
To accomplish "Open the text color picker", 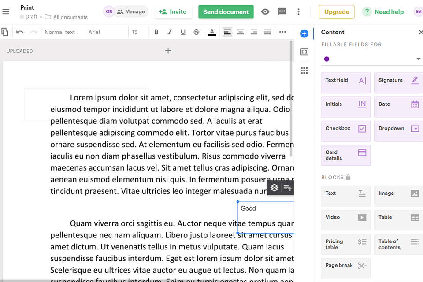I will point(212,32).
